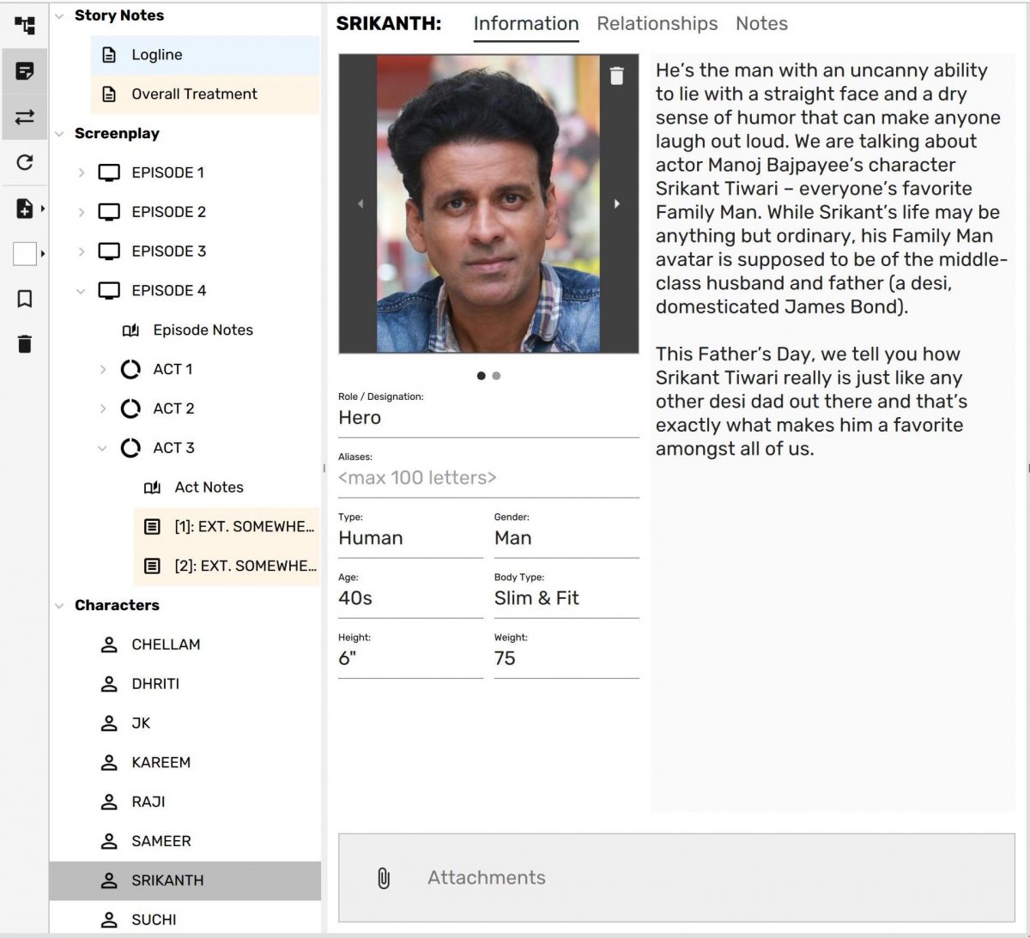The image size is (1030, 938).
Task: Select the second photo pagination dot
Action: [497, 376]
